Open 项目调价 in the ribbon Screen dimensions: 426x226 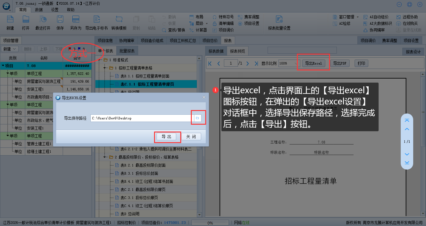tap(223, 30)
